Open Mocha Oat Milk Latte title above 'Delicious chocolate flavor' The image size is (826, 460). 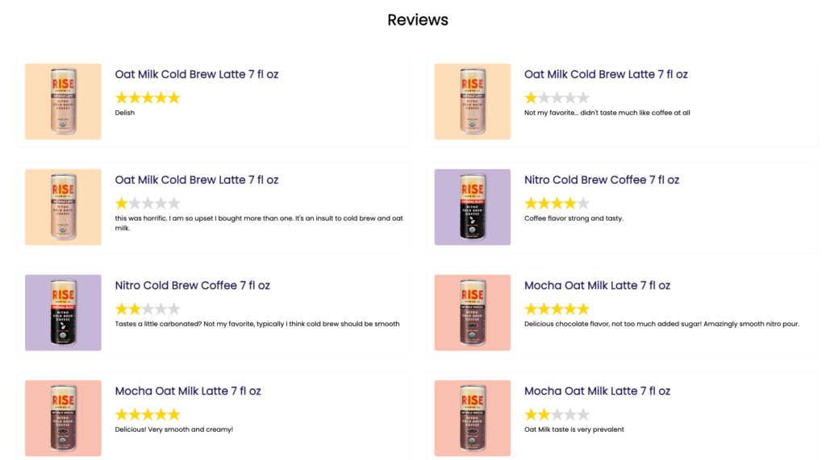coord(597,285)
